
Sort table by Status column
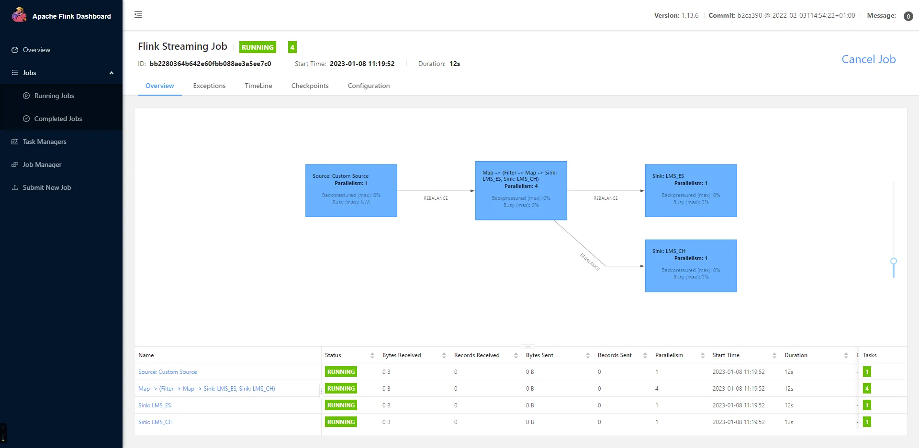[x=372, y=355]
